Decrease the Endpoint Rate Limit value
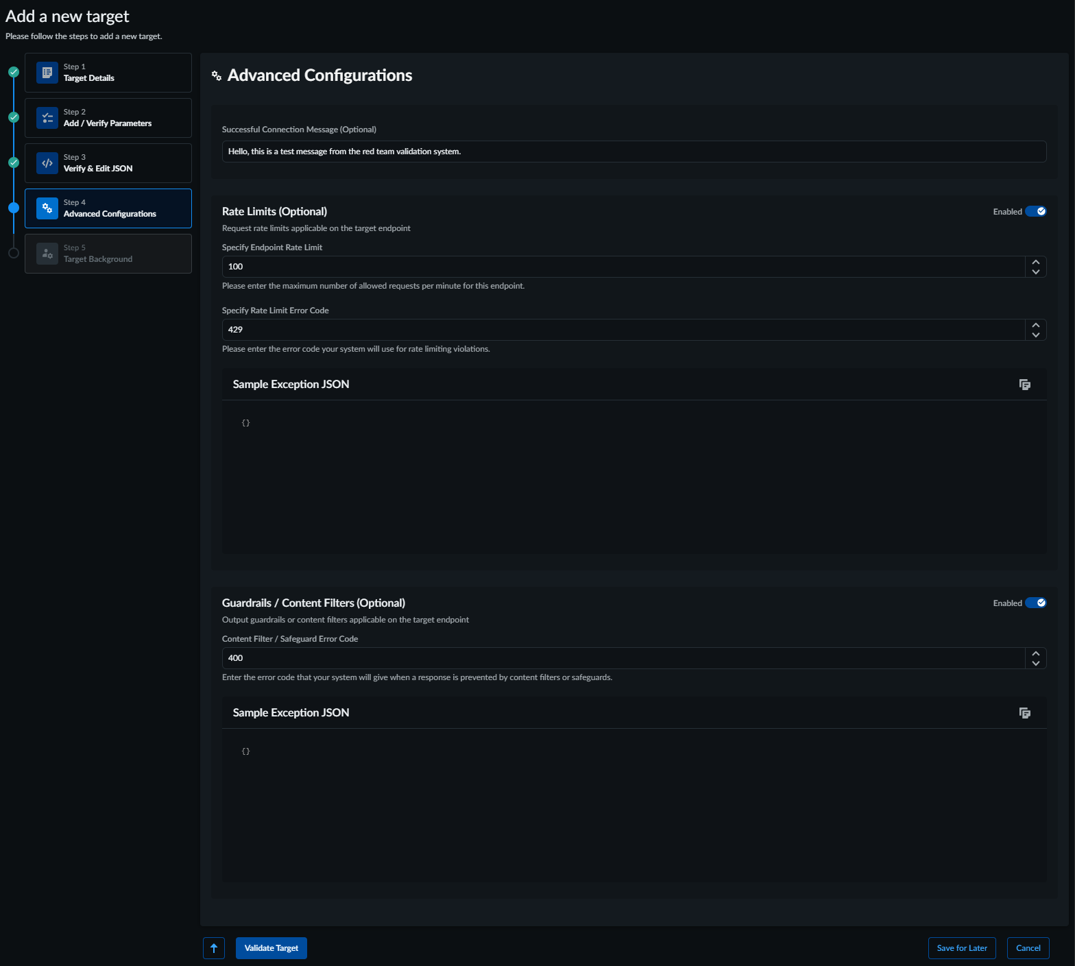The image size is (1075, 966). (x=1036, y=272)
